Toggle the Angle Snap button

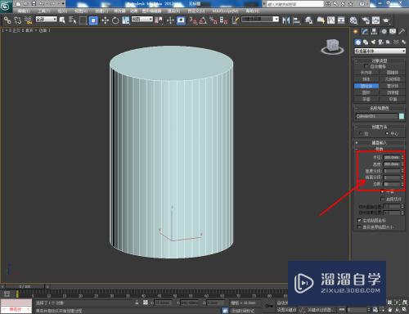(203, 20)
